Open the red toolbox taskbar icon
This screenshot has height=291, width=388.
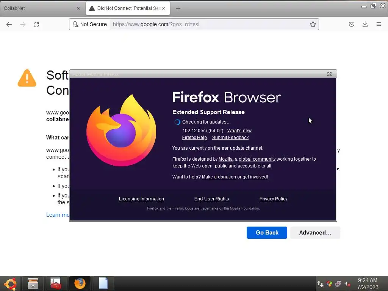coord(56,283)
